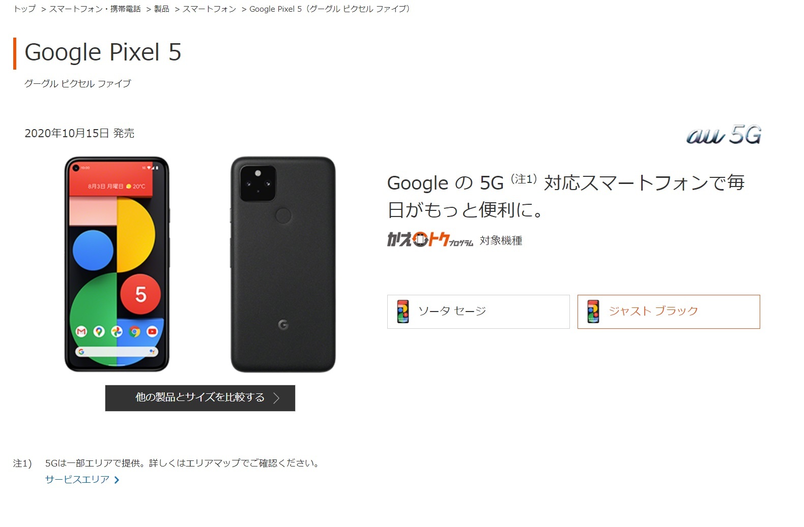The height and width of the screenshot is (527, 804).
Task: Open 他の製品とサイズを比較する button
Action: pyautogui.click(x=200, y=398)
